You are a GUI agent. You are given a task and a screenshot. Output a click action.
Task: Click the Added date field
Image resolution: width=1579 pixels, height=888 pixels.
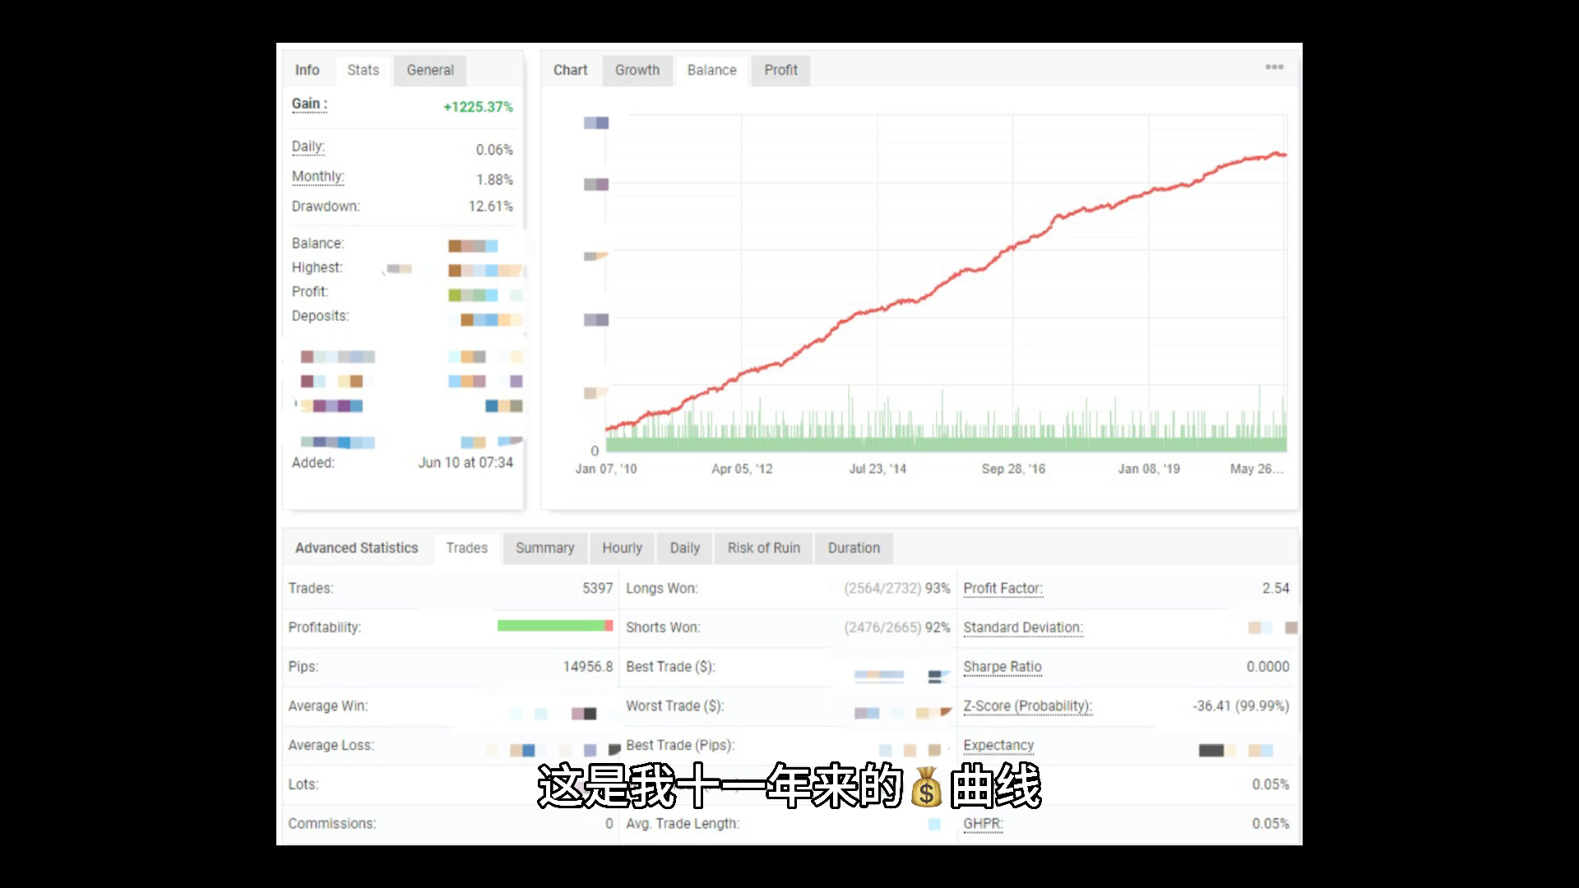(464, 462)
